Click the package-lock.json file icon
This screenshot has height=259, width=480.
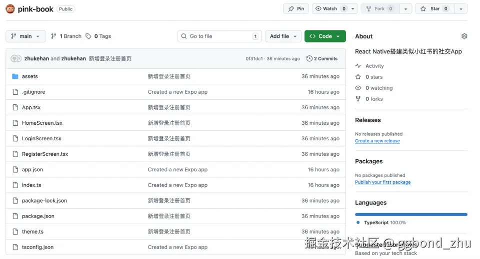15,201
